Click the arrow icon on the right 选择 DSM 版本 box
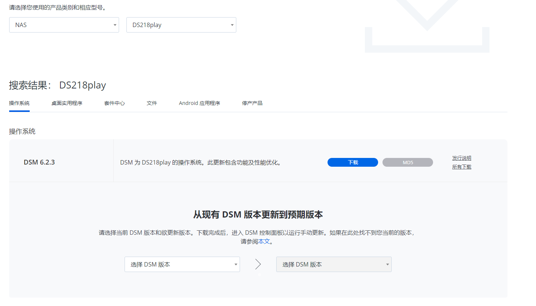The image size is (536, 306). tap(387, 264)
